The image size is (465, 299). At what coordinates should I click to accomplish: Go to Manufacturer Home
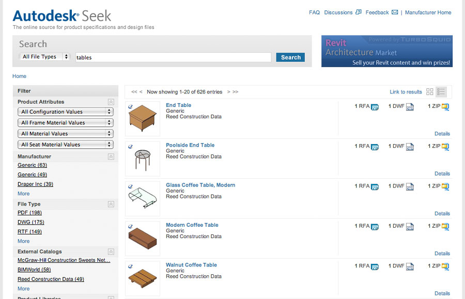[428, 12]
